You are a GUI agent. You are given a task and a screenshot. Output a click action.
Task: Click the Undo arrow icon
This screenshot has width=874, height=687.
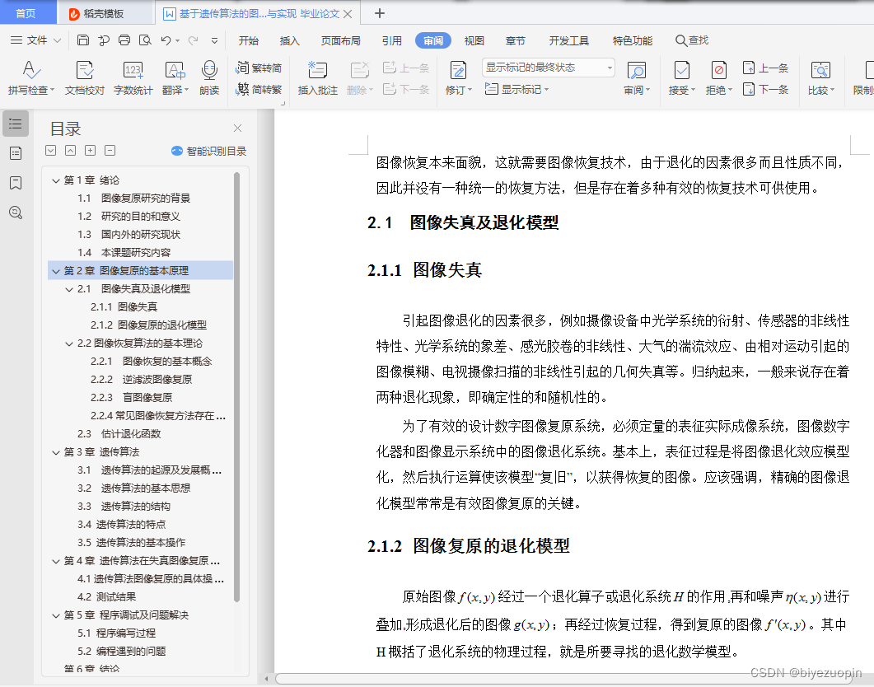[x=166, y=40]
